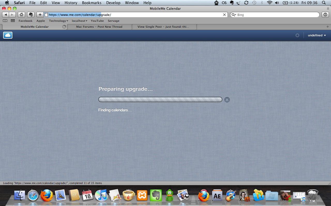Open the File menu
Image resolution: width=331 pixels, height=206 pixels.
click(33, 3)
